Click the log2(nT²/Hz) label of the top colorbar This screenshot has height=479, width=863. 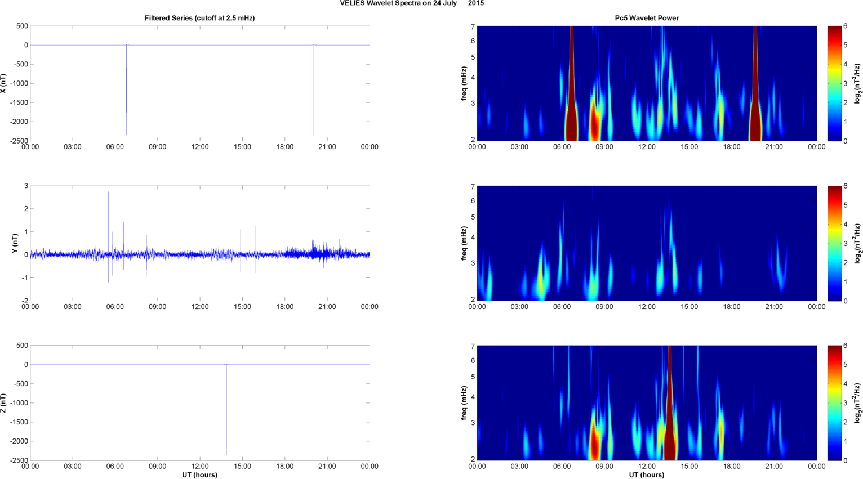point(858,83)
